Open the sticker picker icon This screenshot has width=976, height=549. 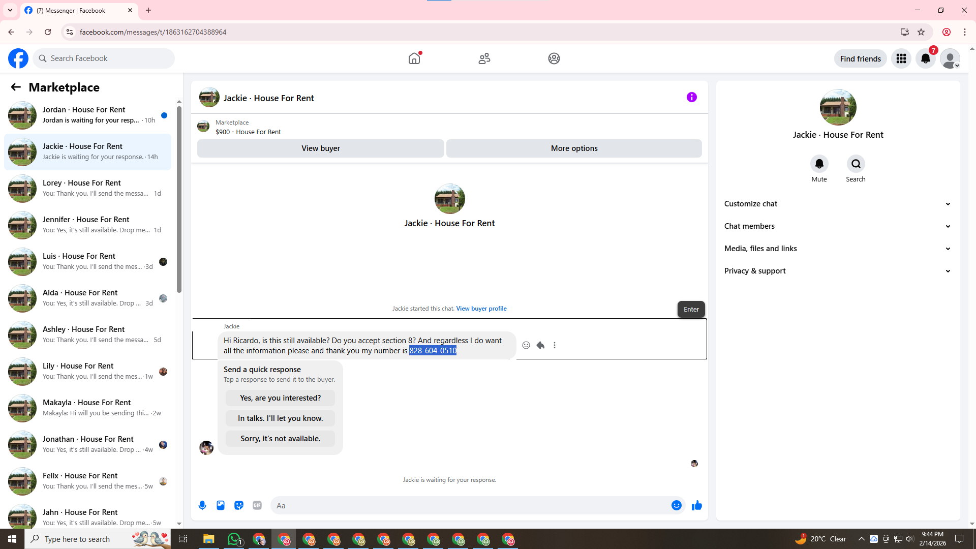(x=239, y=505)
